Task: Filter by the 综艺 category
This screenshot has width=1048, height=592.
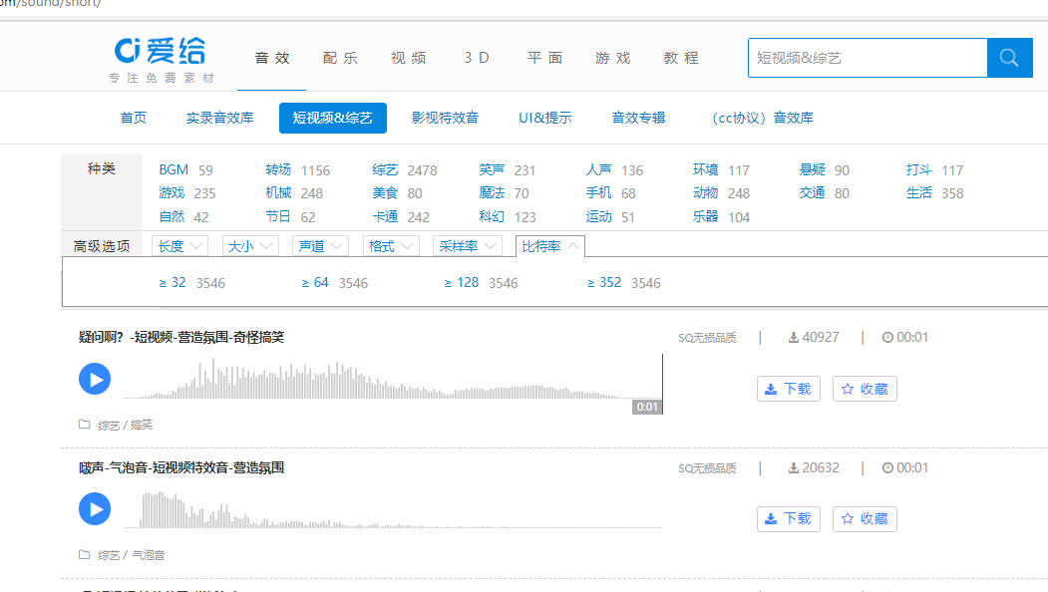Action: 385,169
